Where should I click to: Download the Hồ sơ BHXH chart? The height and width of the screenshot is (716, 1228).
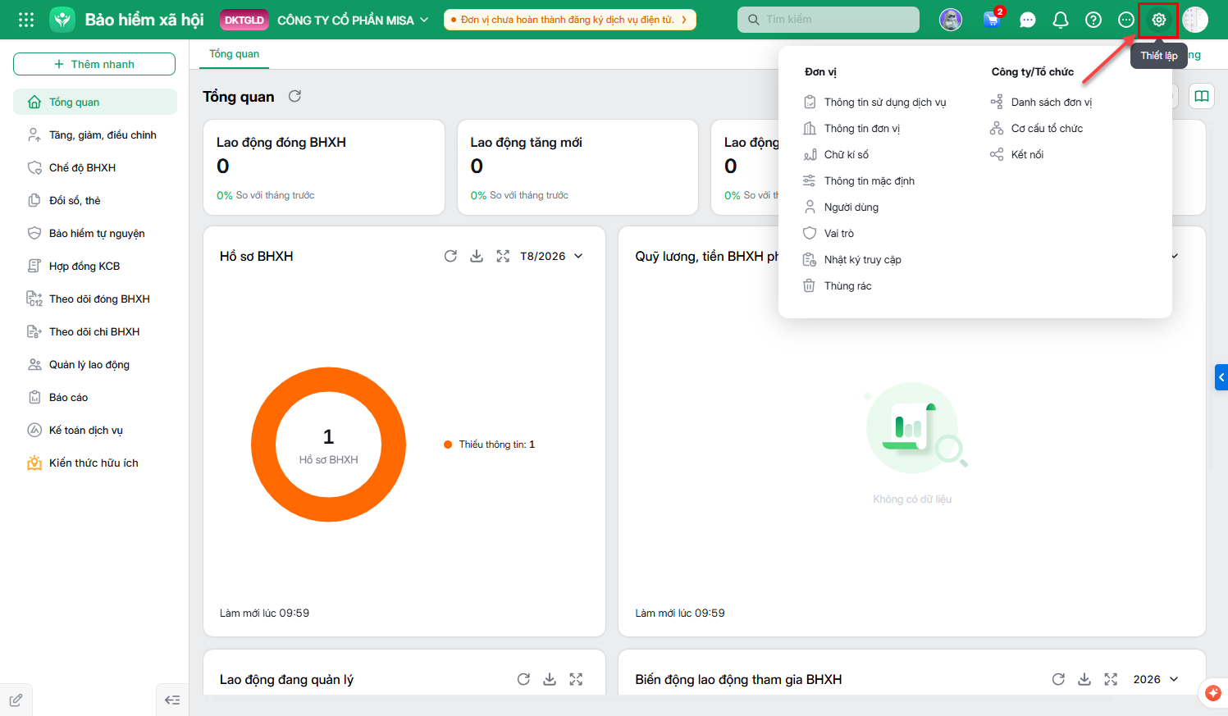pyautogui.click(x=477, y=256)
